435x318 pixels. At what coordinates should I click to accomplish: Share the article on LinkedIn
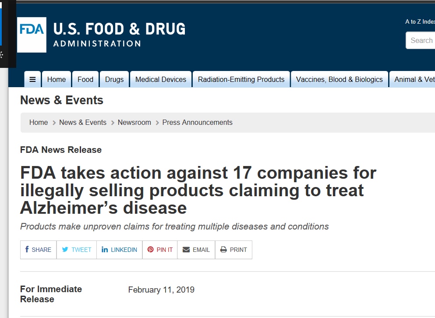pos(119,250)
